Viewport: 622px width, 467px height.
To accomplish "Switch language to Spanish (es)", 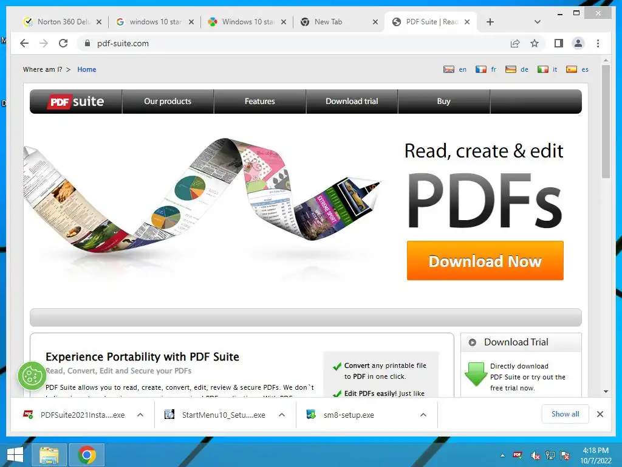I will point(585,69).
